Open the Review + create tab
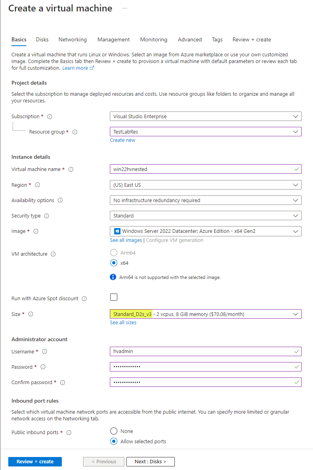 pos(252,39)
